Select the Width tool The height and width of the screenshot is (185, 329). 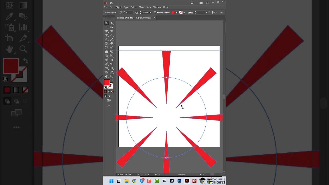tap(106, 52)
